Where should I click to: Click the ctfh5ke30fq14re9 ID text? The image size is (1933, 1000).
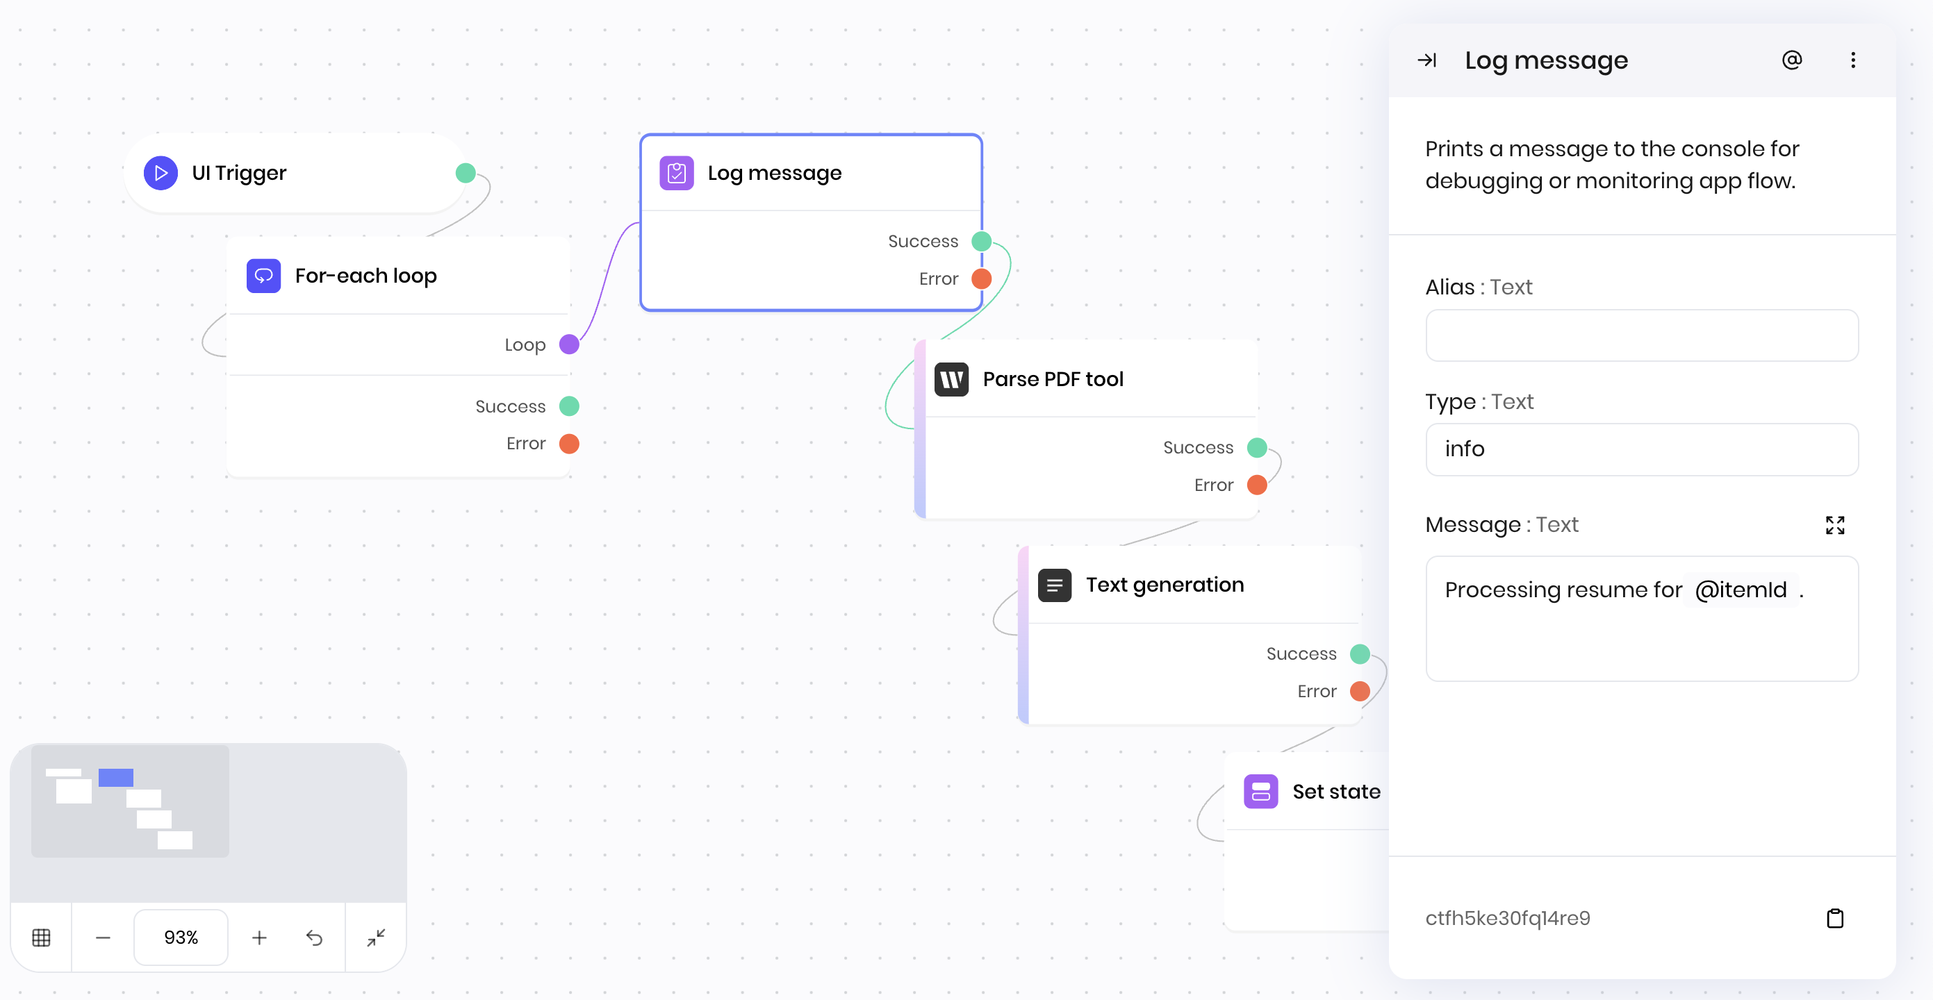[x=1508, y=918]
